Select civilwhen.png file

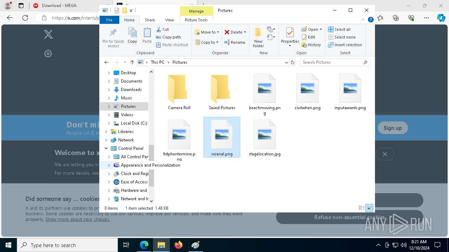tap(308, 92)
